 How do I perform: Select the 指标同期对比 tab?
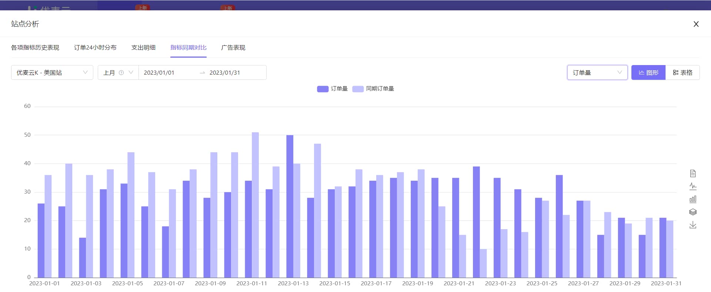point(188,48)
